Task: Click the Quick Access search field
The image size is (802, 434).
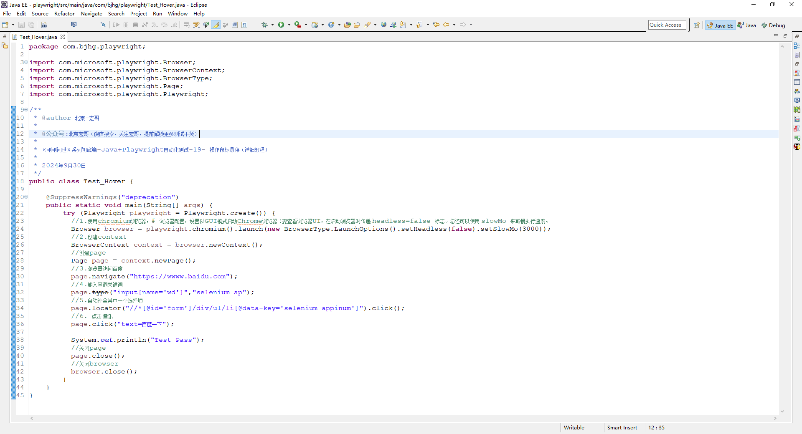Action: tap(667, 25)
